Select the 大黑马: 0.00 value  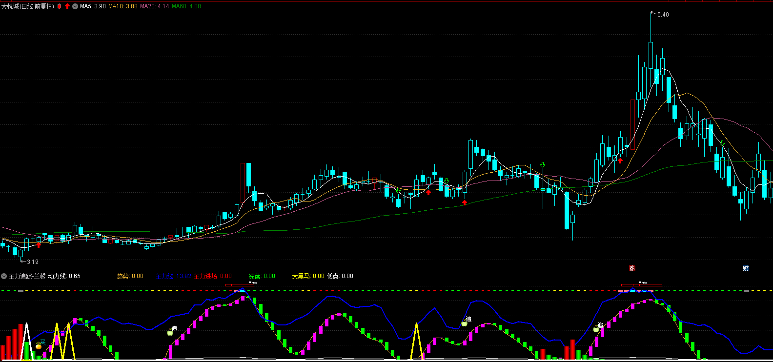point(308,276)
